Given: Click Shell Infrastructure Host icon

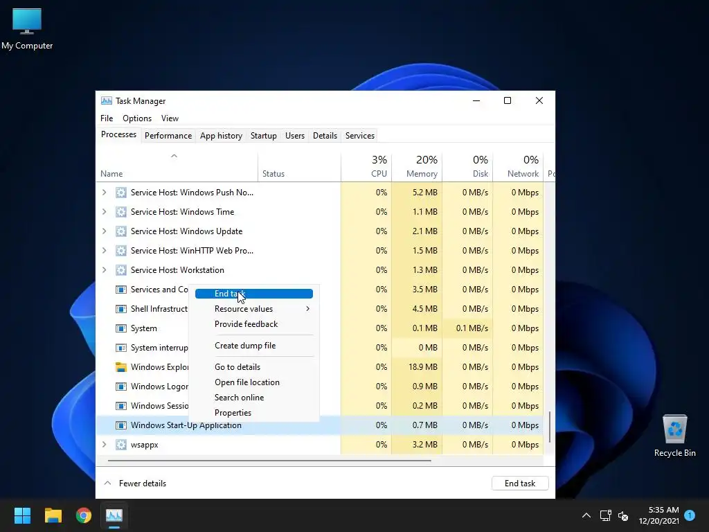Looking at the screenshot, I should click(120, 309).
